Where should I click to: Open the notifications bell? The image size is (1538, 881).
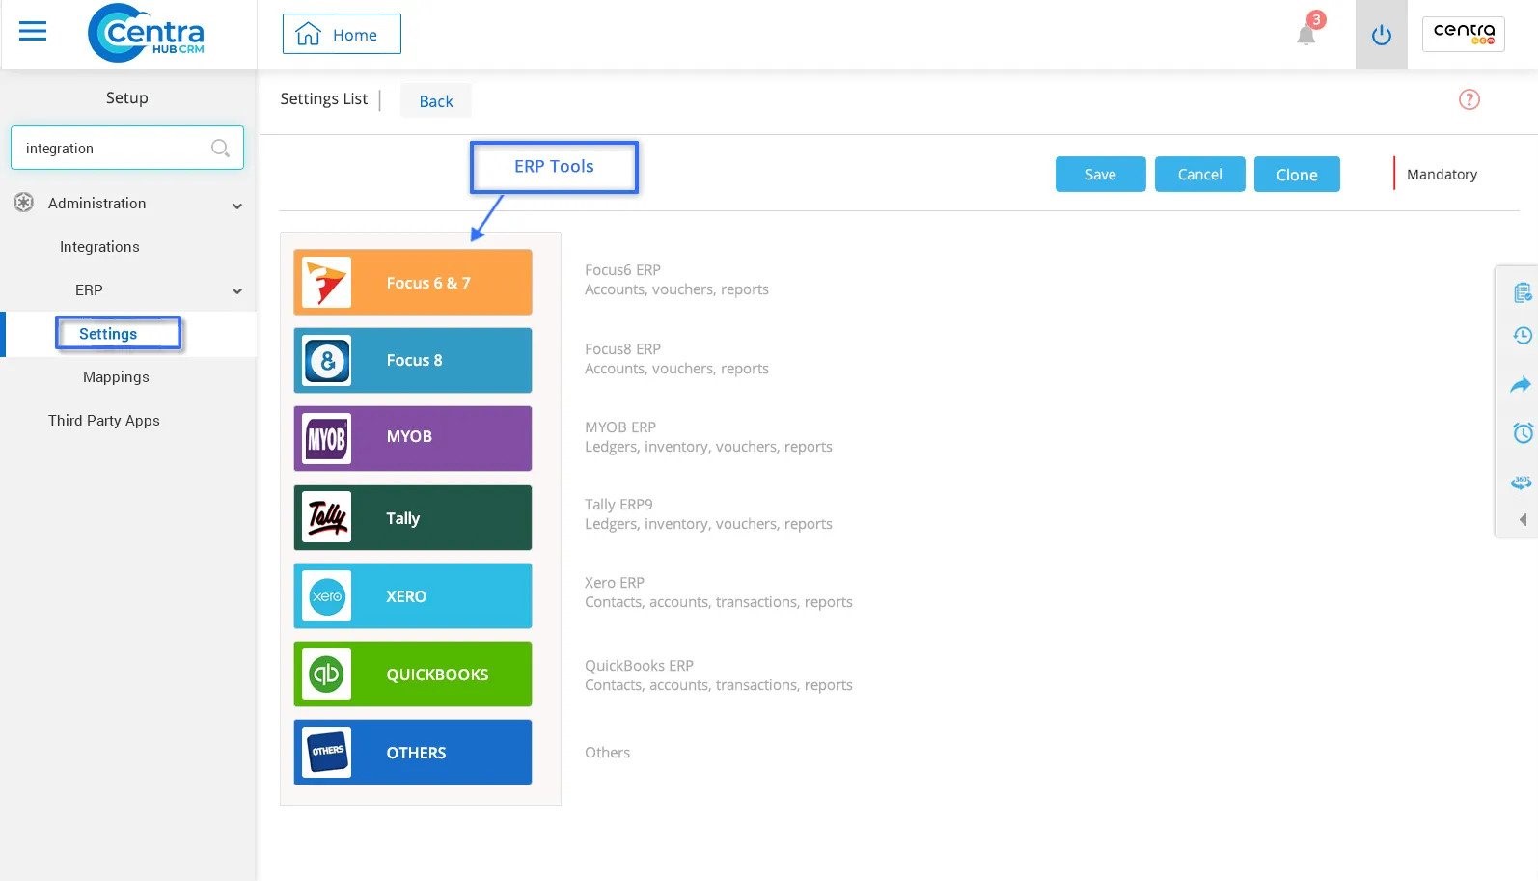[1306, 35]
